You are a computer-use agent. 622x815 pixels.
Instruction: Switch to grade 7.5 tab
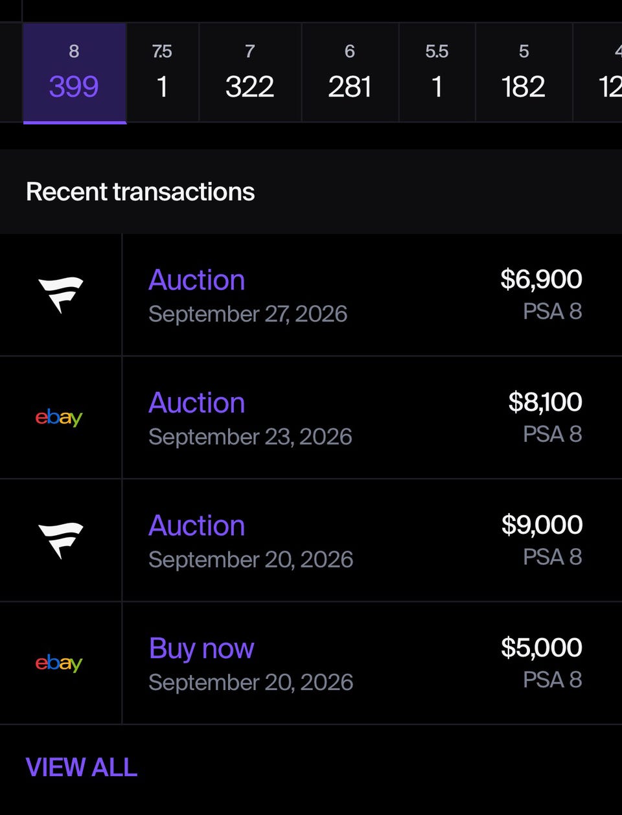point(163,73)
